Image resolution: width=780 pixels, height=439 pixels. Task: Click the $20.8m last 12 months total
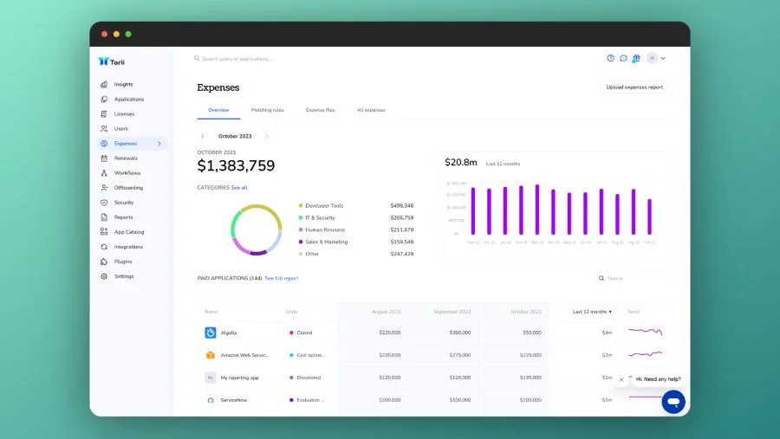pyautogui.click(x=461, y=162)
